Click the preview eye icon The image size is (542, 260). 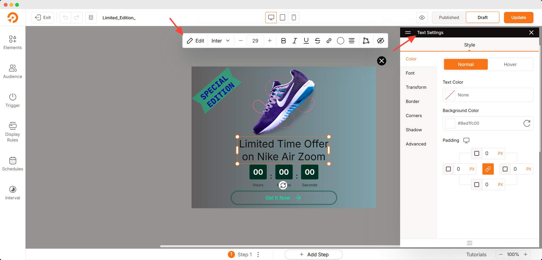coord(422,18)
